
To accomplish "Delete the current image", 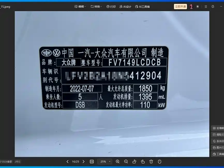I will pyautogui.click(x=151, y=162).
